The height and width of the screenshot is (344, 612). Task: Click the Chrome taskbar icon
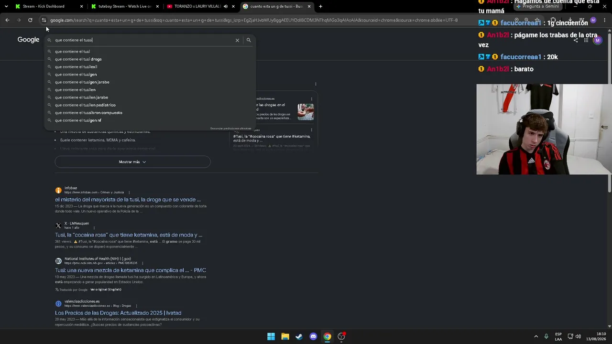tap(327, 336)
